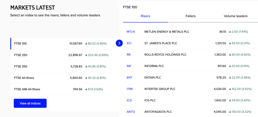This screenshot has height=117, width=258.
Task: Switch to the Risers tab
Action: [145, 16]
